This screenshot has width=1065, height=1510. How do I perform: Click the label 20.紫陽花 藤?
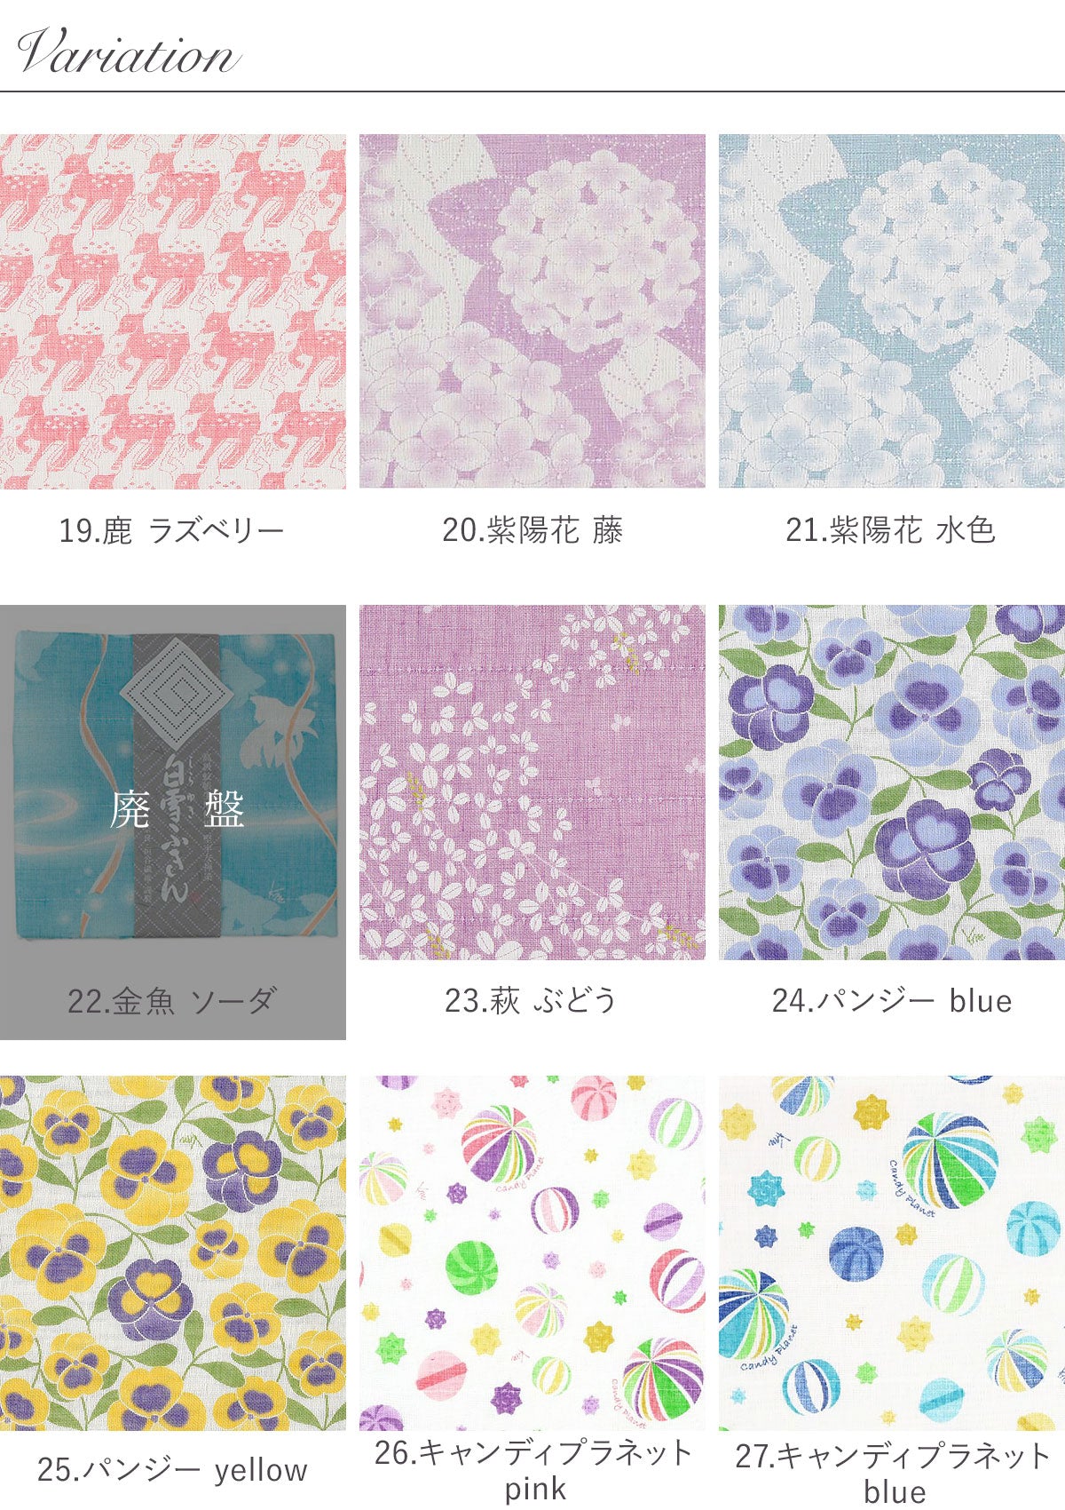(532, 531)
